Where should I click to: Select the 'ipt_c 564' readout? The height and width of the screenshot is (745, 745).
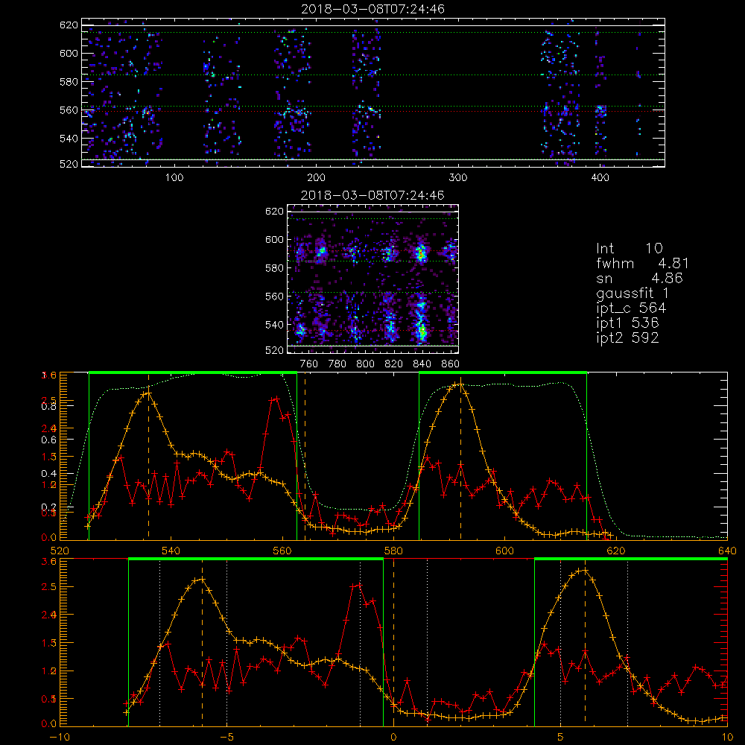[x=631, y=308]
